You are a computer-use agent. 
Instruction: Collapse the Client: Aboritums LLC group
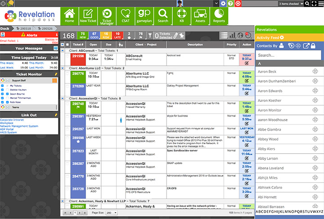[x=63, y=68]
